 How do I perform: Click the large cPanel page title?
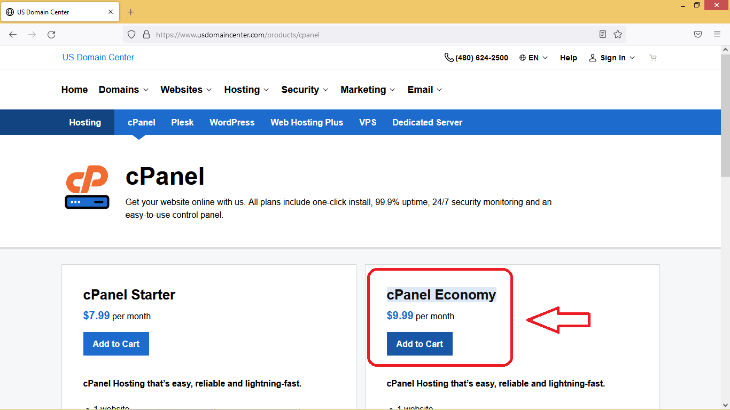click(165, 176)
